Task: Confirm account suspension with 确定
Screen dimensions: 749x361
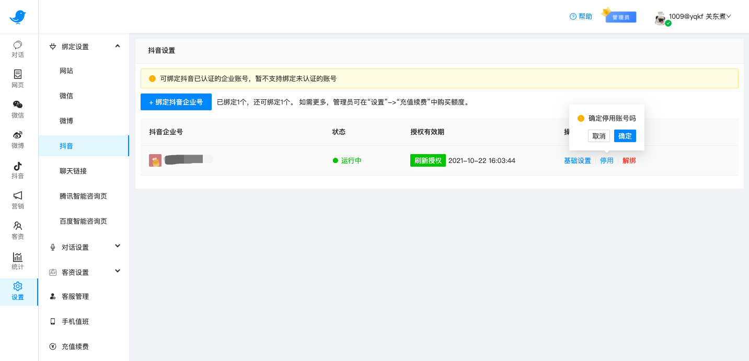Action: [x=625, y=135]
